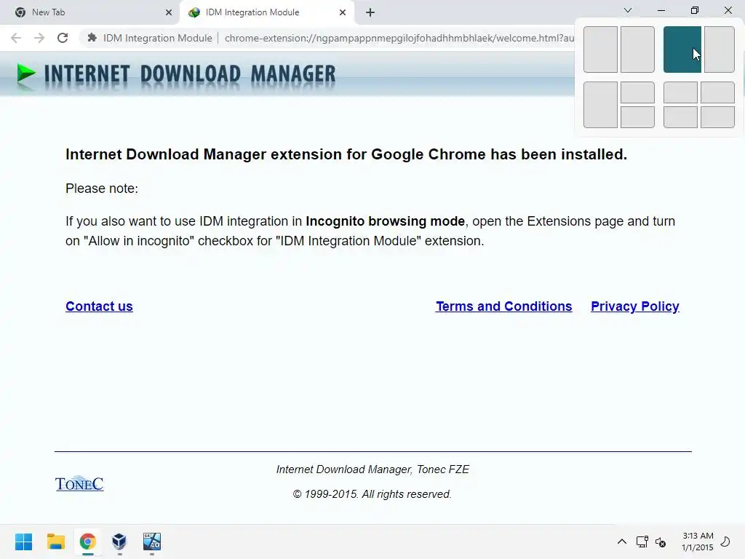The height and width of the screenshot is (559, 745).
Task: Open a new browser tab with plus
Action: (370, 12)
